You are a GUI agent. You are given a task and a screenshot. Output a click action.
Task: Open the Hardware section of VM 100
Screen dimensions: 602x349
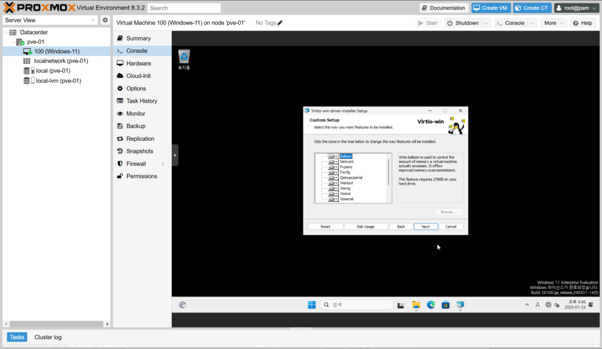(x=138, y=63)
